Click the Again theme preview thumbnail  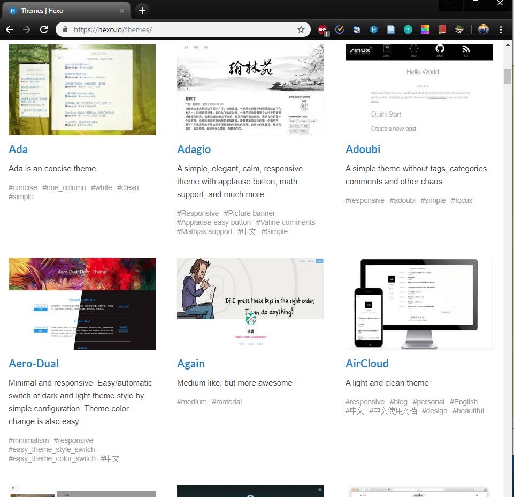[250, 304]
